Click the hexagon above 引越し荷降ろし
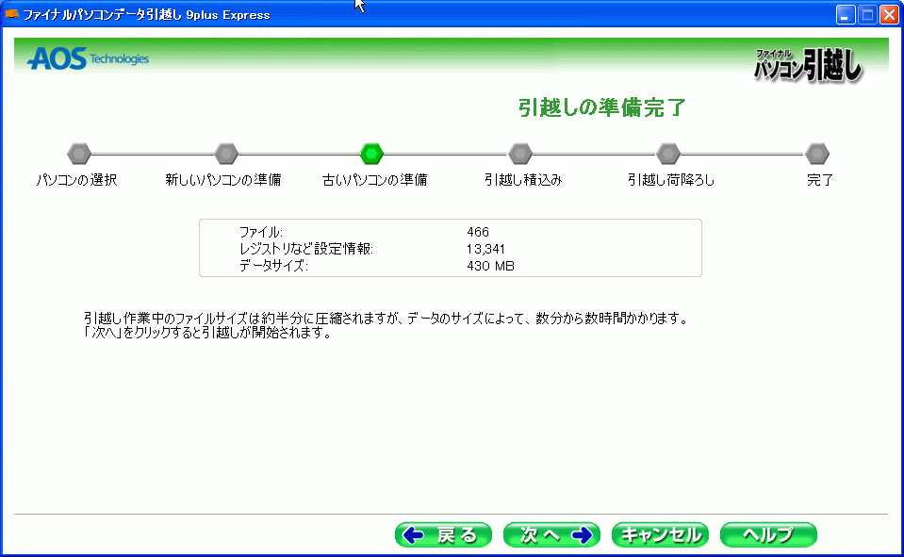Viewport: 904px width, 557px height. click(x=668, y=153)
